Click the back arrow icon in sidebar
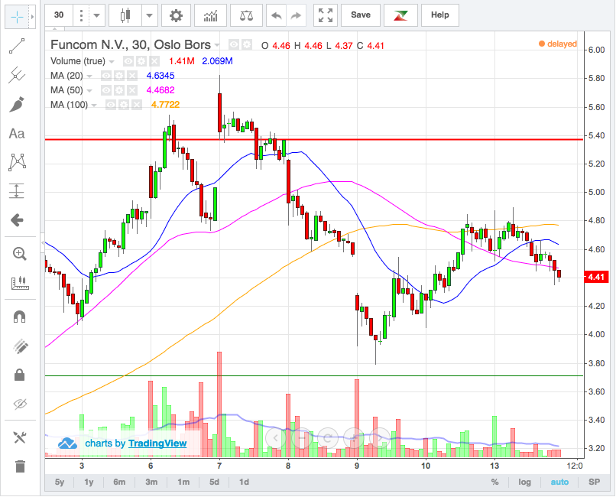 pyautogui.click(x=17, y=220)
